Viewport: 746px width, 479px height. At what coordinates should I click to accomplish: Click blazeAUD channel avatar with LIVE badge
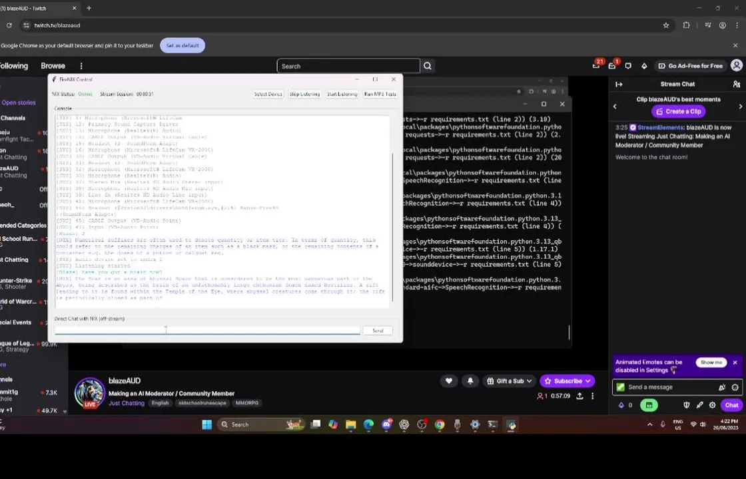(x=89, y=393)
